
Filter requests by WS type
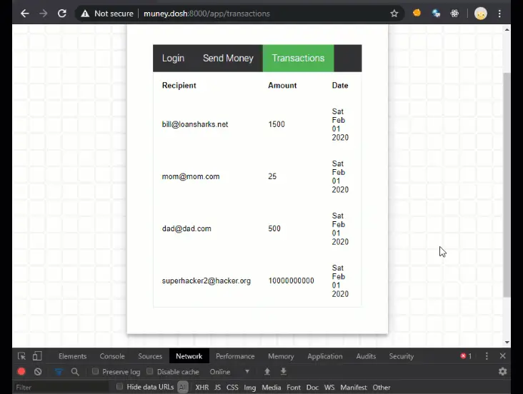[x=329, y=388]
